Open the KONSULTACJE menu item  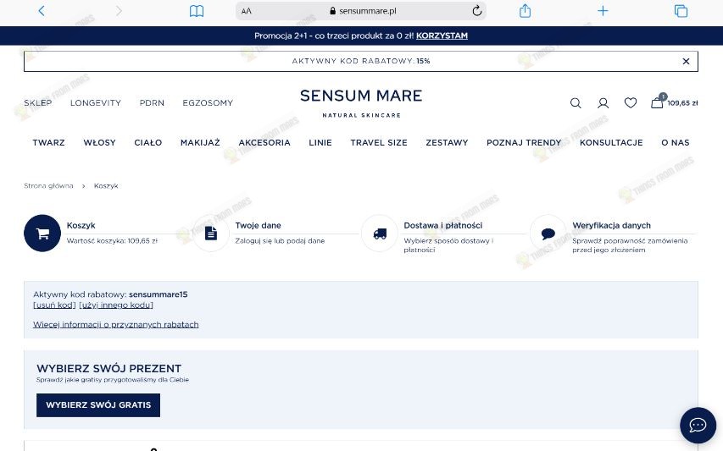click(611, 143)
